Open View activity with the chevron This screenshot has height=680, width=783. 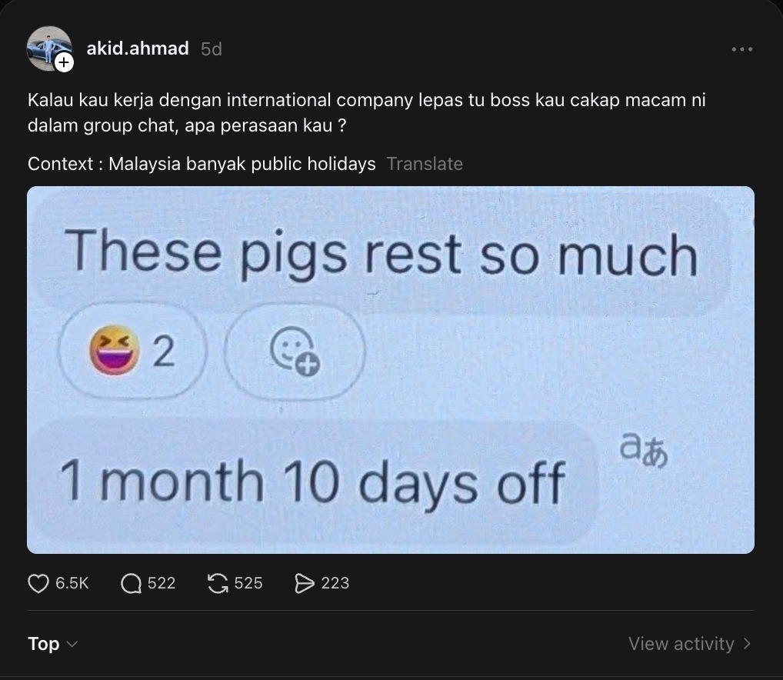pos(689,644)
